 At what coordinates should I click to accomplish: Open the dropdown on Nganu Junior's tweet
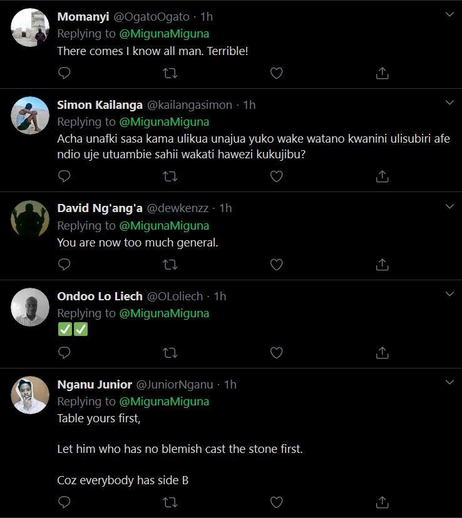[x=449, y=382]
